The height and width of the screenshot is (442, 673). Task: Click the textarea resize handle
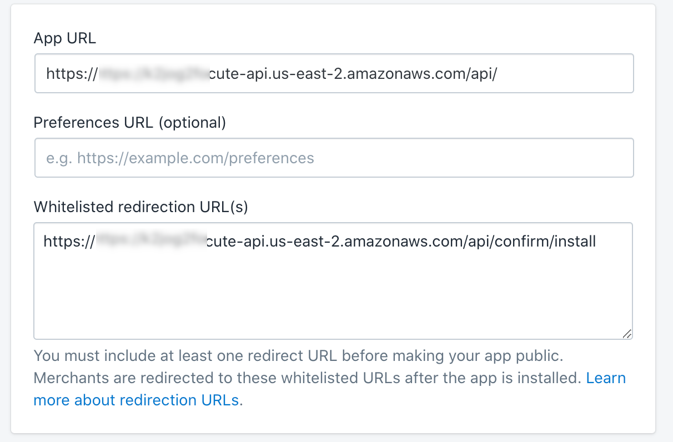click(627, 333)
